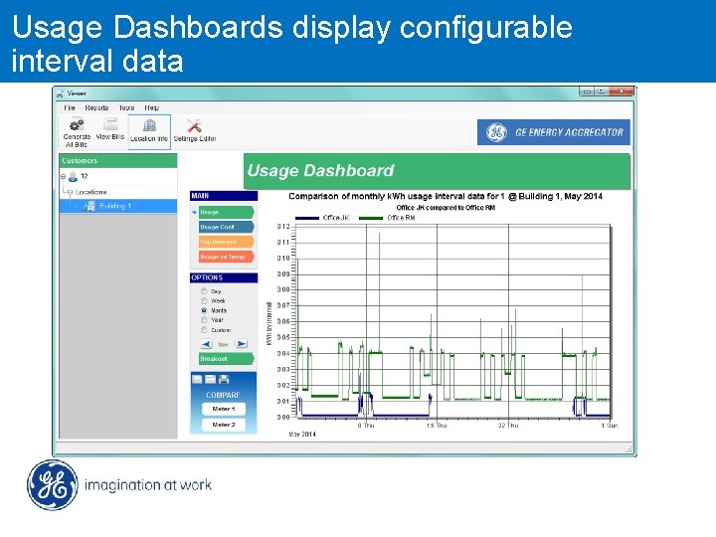Switch to the Usage vs Temp view
716x537 pixels.
pos(227,258)
